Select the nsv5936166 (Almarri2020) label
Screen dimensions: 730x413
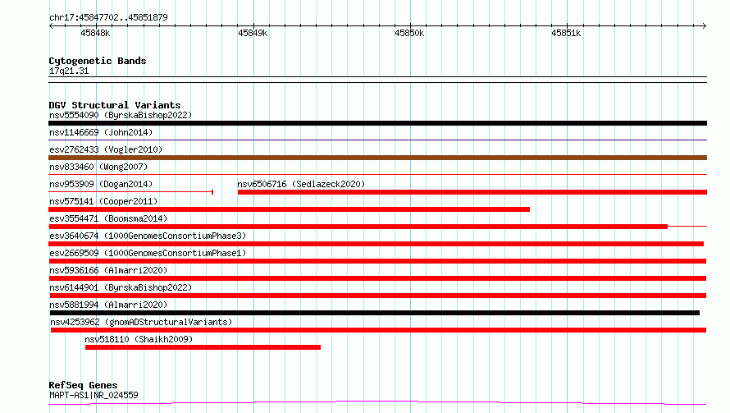pos(108,270)
